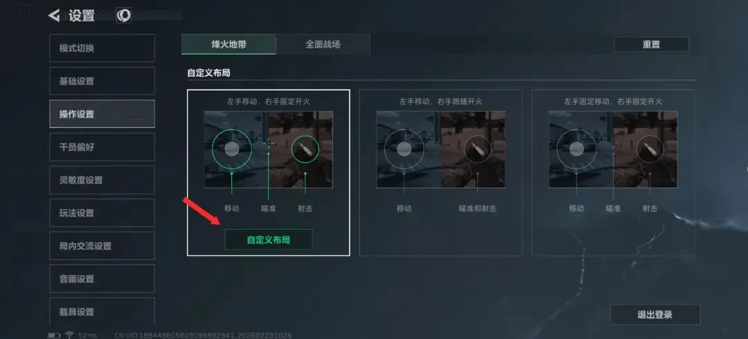Tap joystick circle in 左手固定移动 preview
Viewport: 748px width, 339px height.
[x=576, y=149]
